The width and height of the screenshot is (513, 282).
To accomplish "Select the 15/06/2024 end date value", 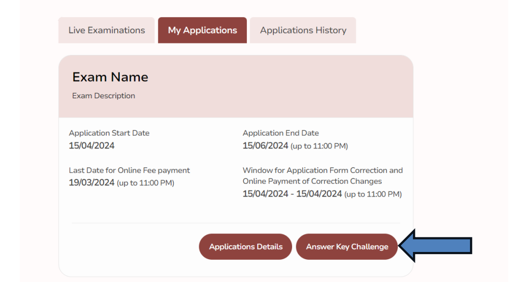I will [x=265, y=145].
